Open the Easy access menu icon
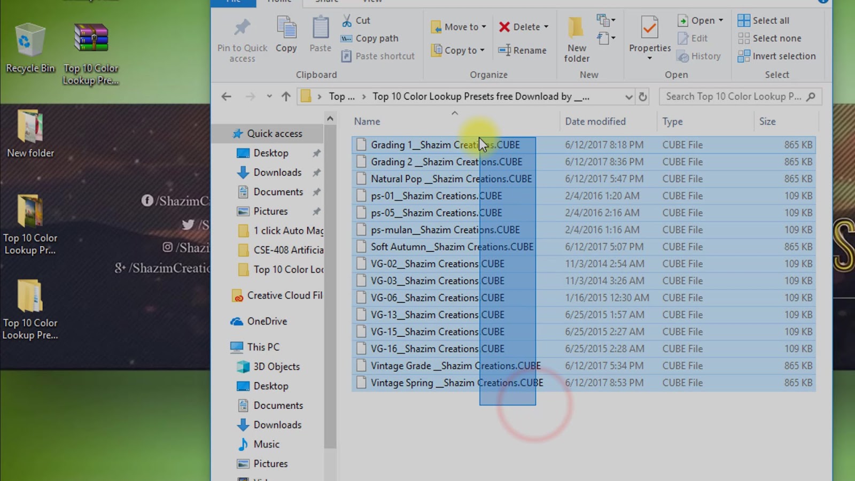Image resolution: width=855 pixels, height=481 pixels. [x=606, y=38]
